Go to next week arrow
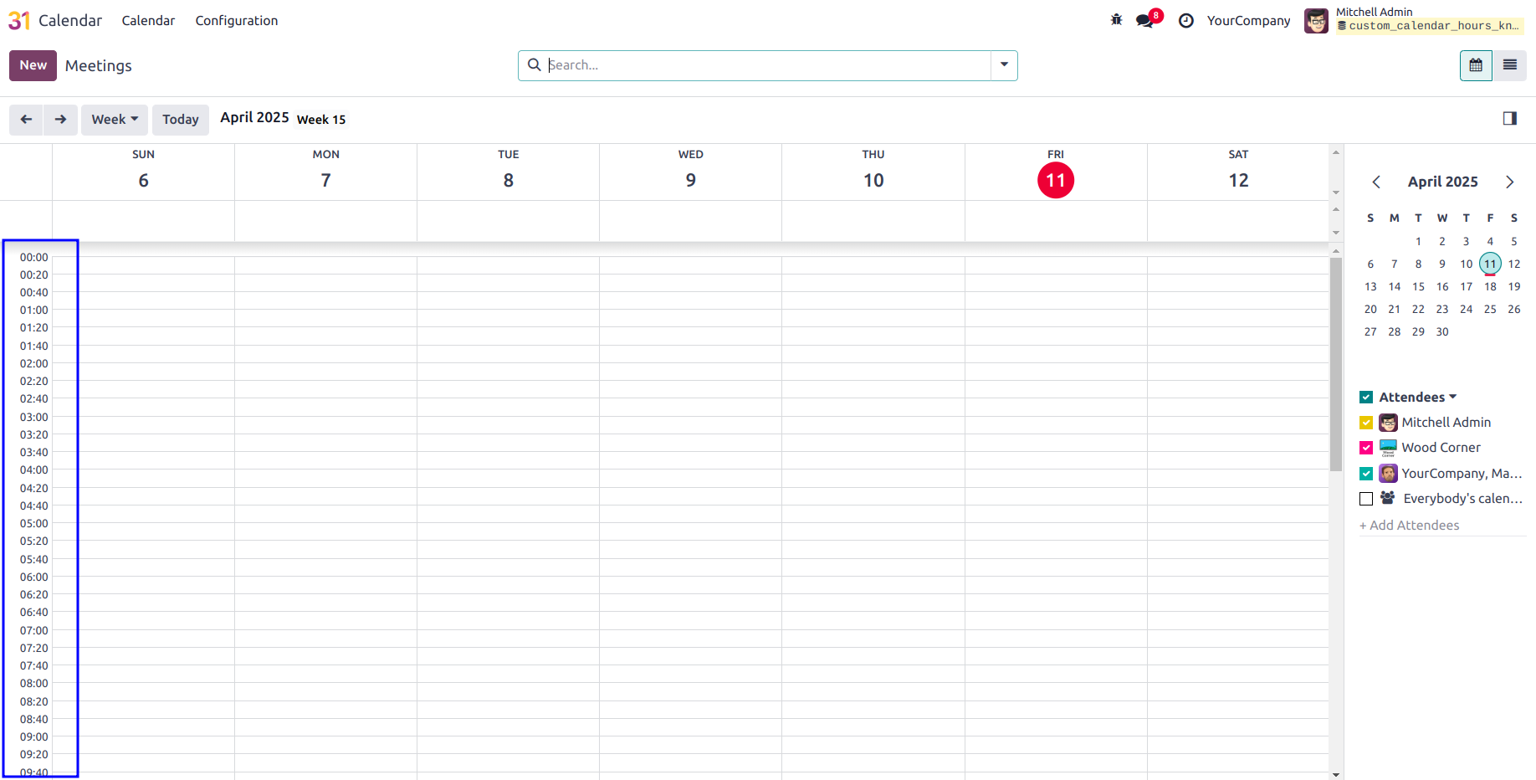The height and width of the screenshot is (780, 1536). point(61,120)
